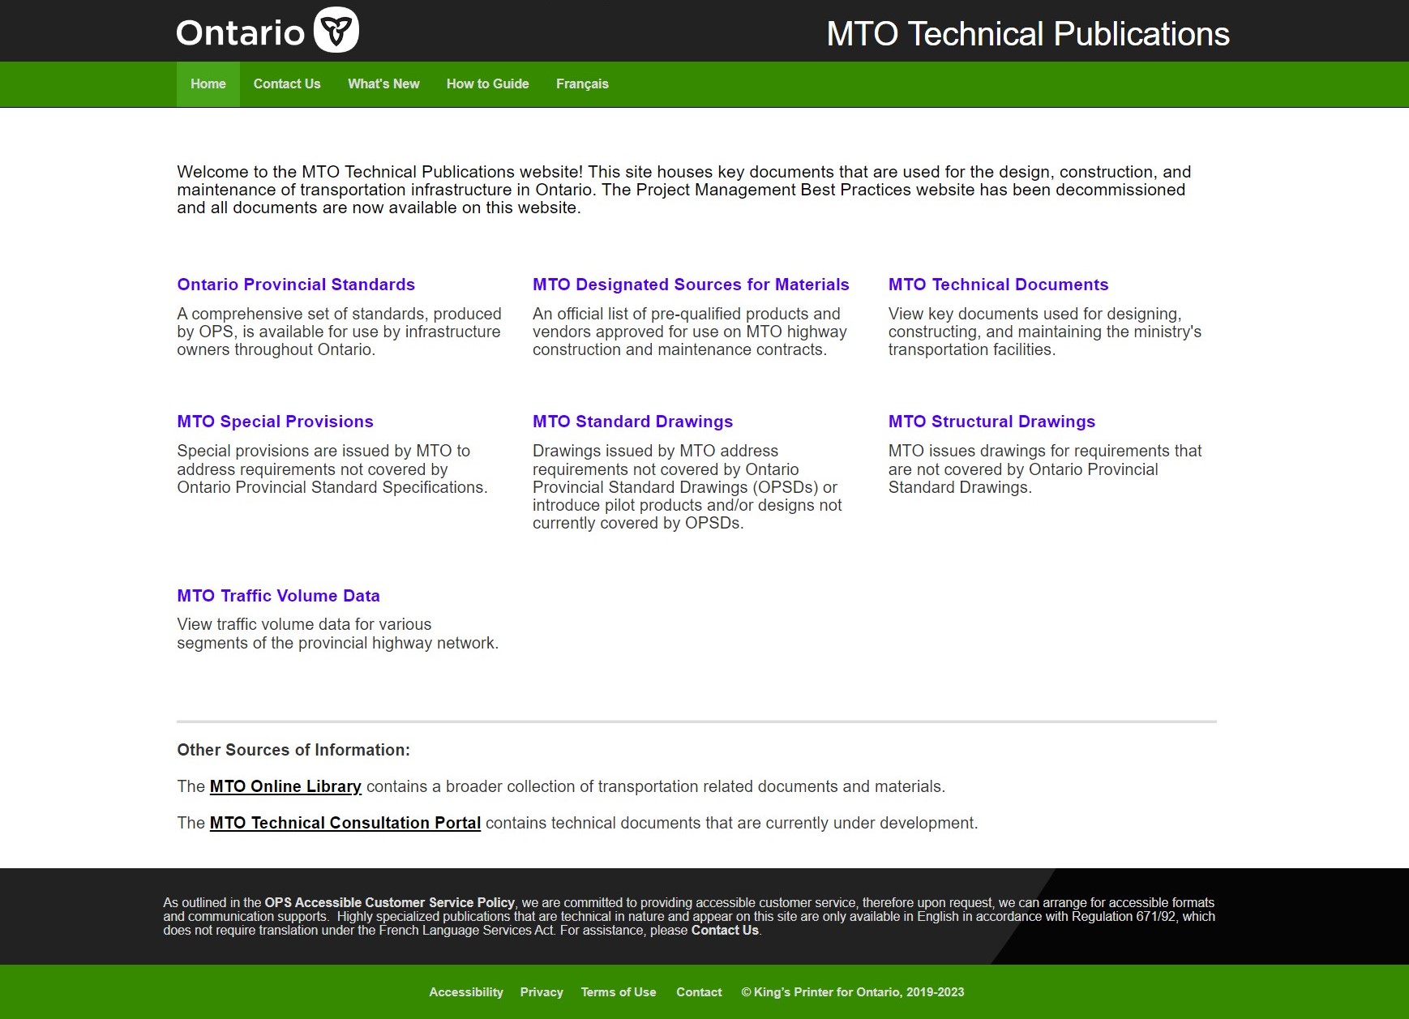The image size is (1409, 1019).
Task: Click Contact in the footer
Action: click(x=699, y=992)
